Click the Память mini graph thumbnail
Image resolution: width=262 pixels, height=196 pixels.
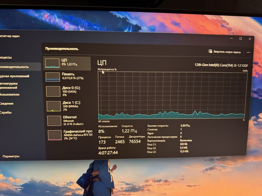coord(53,77)
